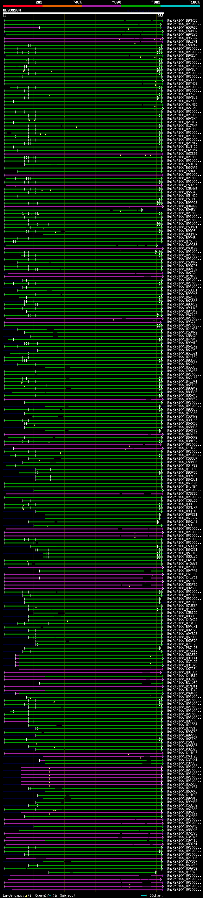Select the UniRef100_A5E5Z1 label

coord(182,354)
